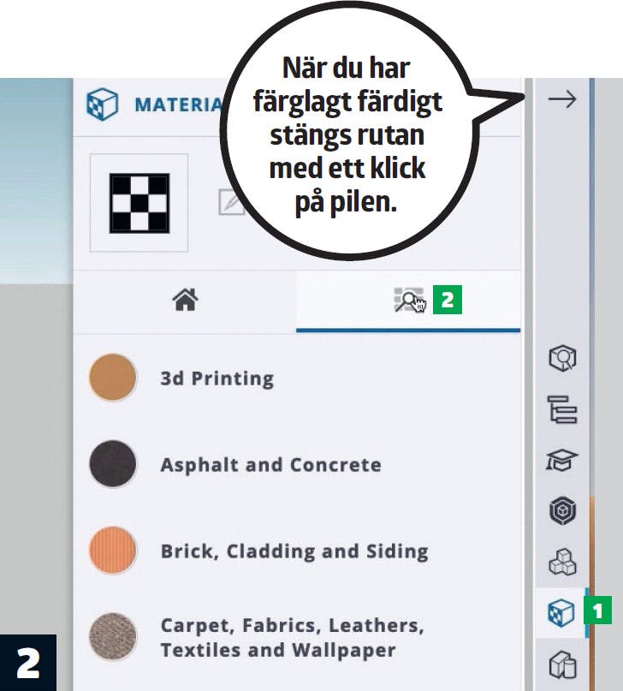Open the Instructor graduation cap icon
Viewport: 623px width, 691px height.
(562, 461)
